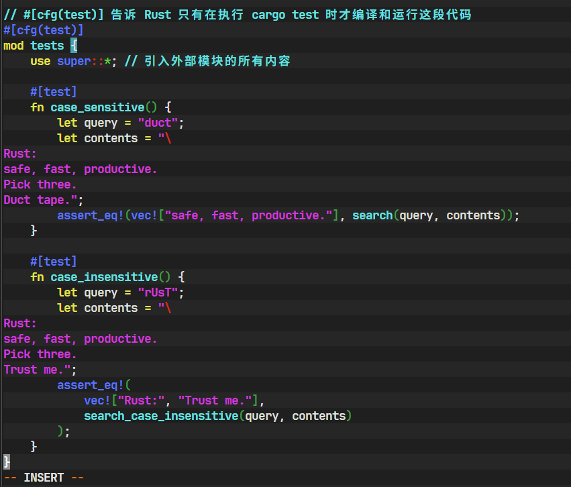
Task: Click 'Pick three.' in the second contents string
Action: click(40, 354)
